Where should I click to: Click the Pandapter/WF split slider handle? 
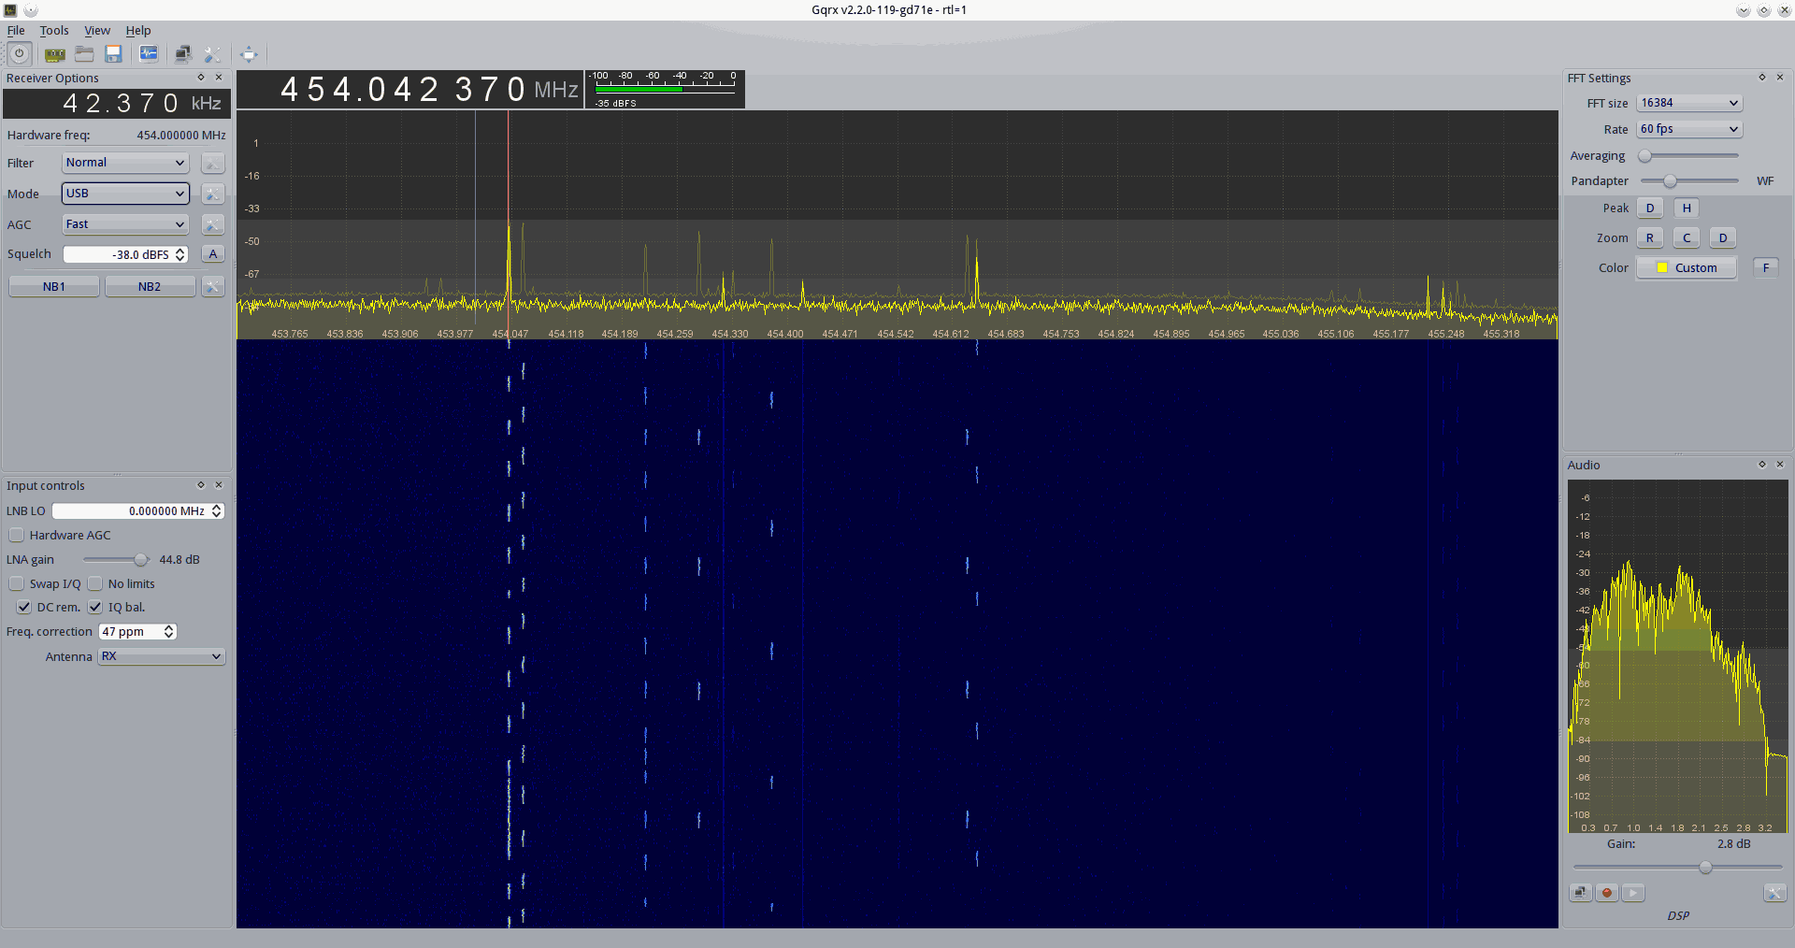click(1670, 181)
